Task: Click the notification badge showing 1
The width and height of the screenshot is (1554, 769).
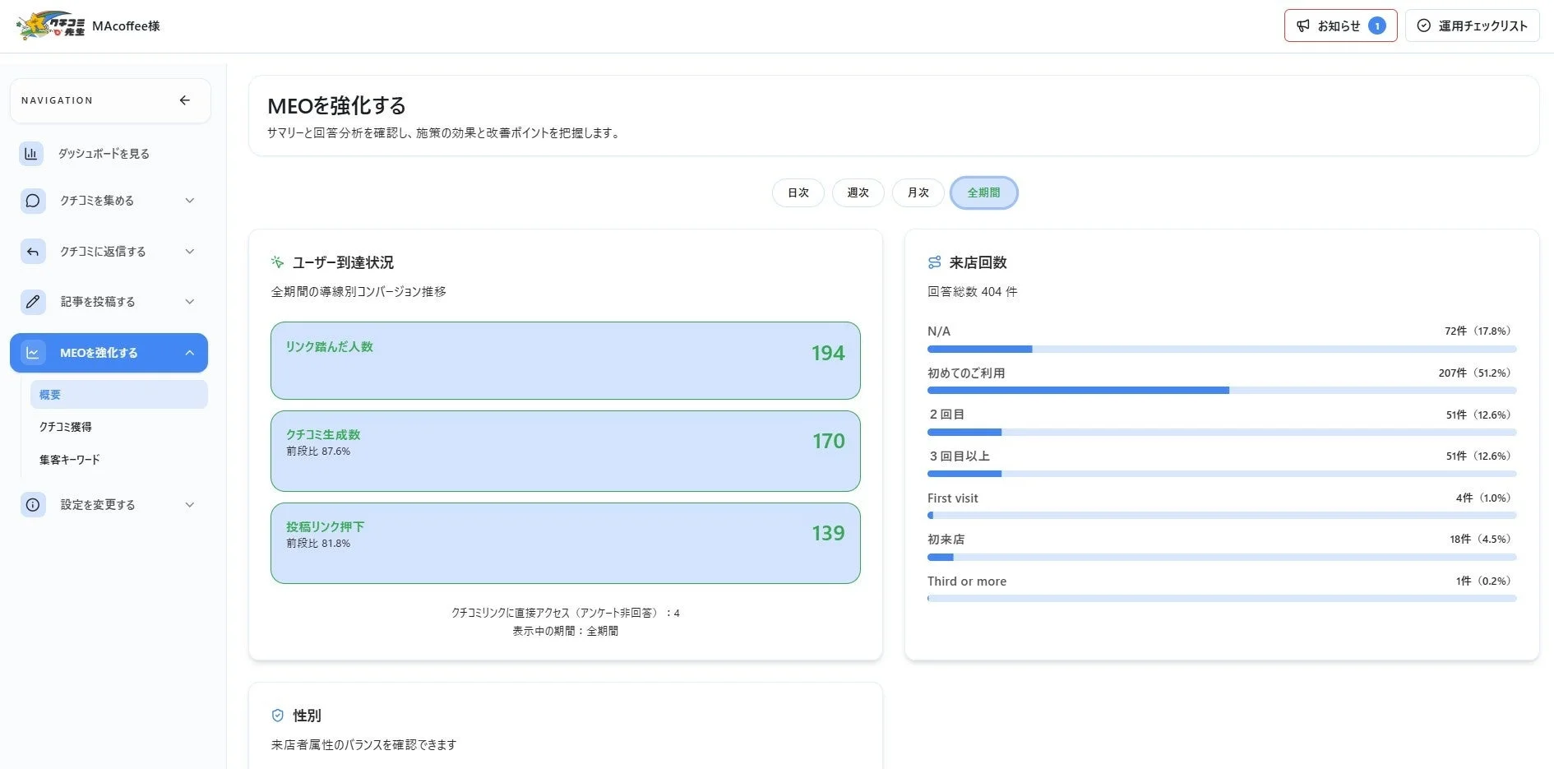Action: pyautogui.click(x=1377, y=26)
